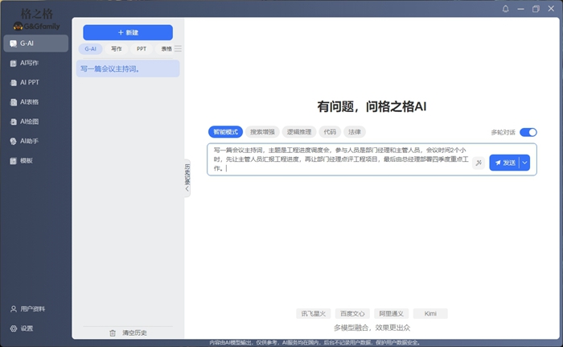Viewport: 563px width, 347px height.
Task: Switch to the PPT history tab
Action: pyautogui.click(x=142, y=49)
